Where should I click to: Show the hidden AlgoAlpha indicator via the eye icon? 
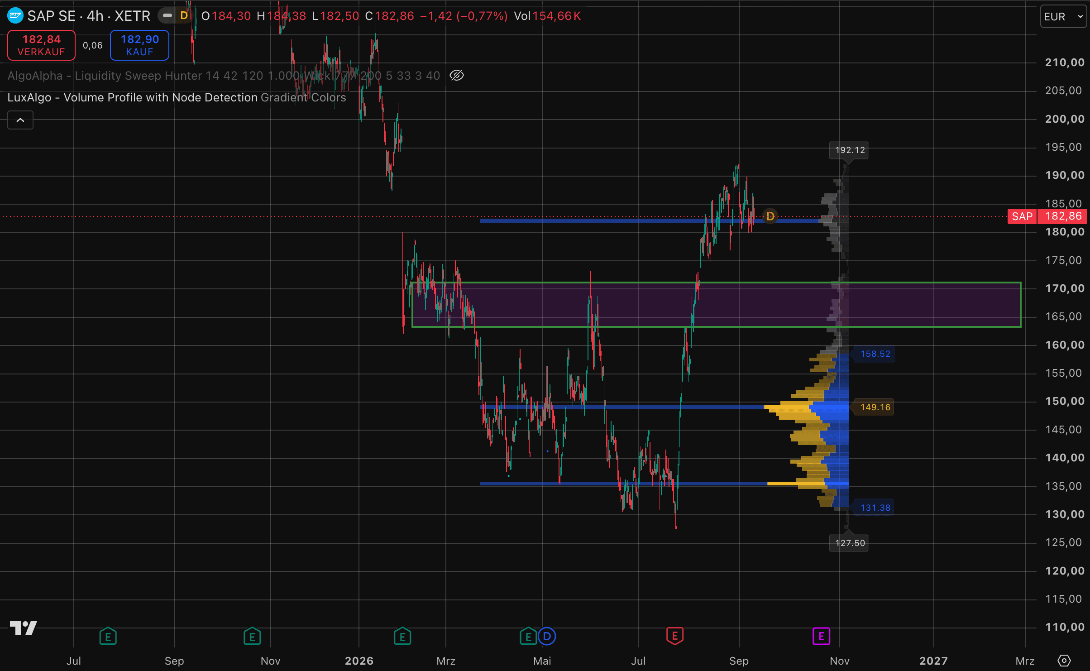pos(457,75)
